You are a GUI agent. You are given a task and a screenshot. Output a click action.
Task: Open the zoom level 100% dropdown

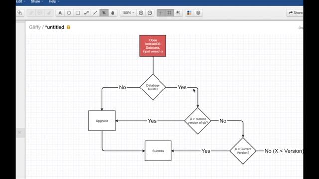[128, 13]
